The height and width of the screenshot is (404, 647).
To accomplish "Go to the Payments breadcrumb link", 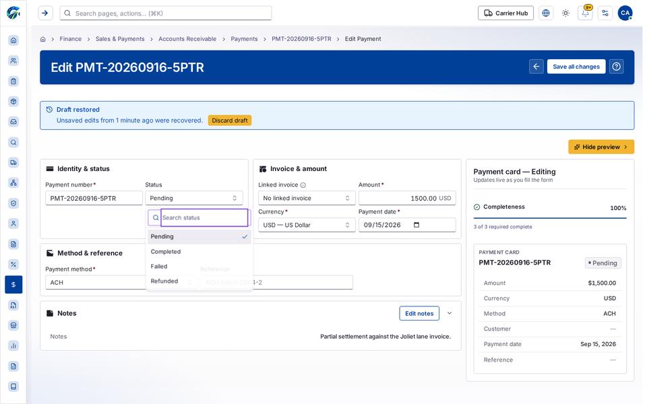I will (x=244, y=39).
